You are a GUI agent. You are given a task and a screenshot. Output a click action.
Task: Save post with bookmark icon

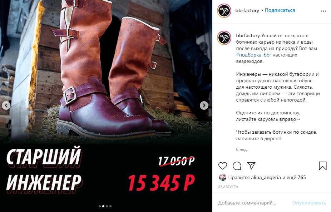pyautogui.click(x=322, y=166)
